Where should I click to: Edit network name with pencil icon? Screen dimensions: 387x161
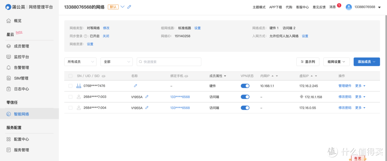pyautogui.click(x=129, y=7)
